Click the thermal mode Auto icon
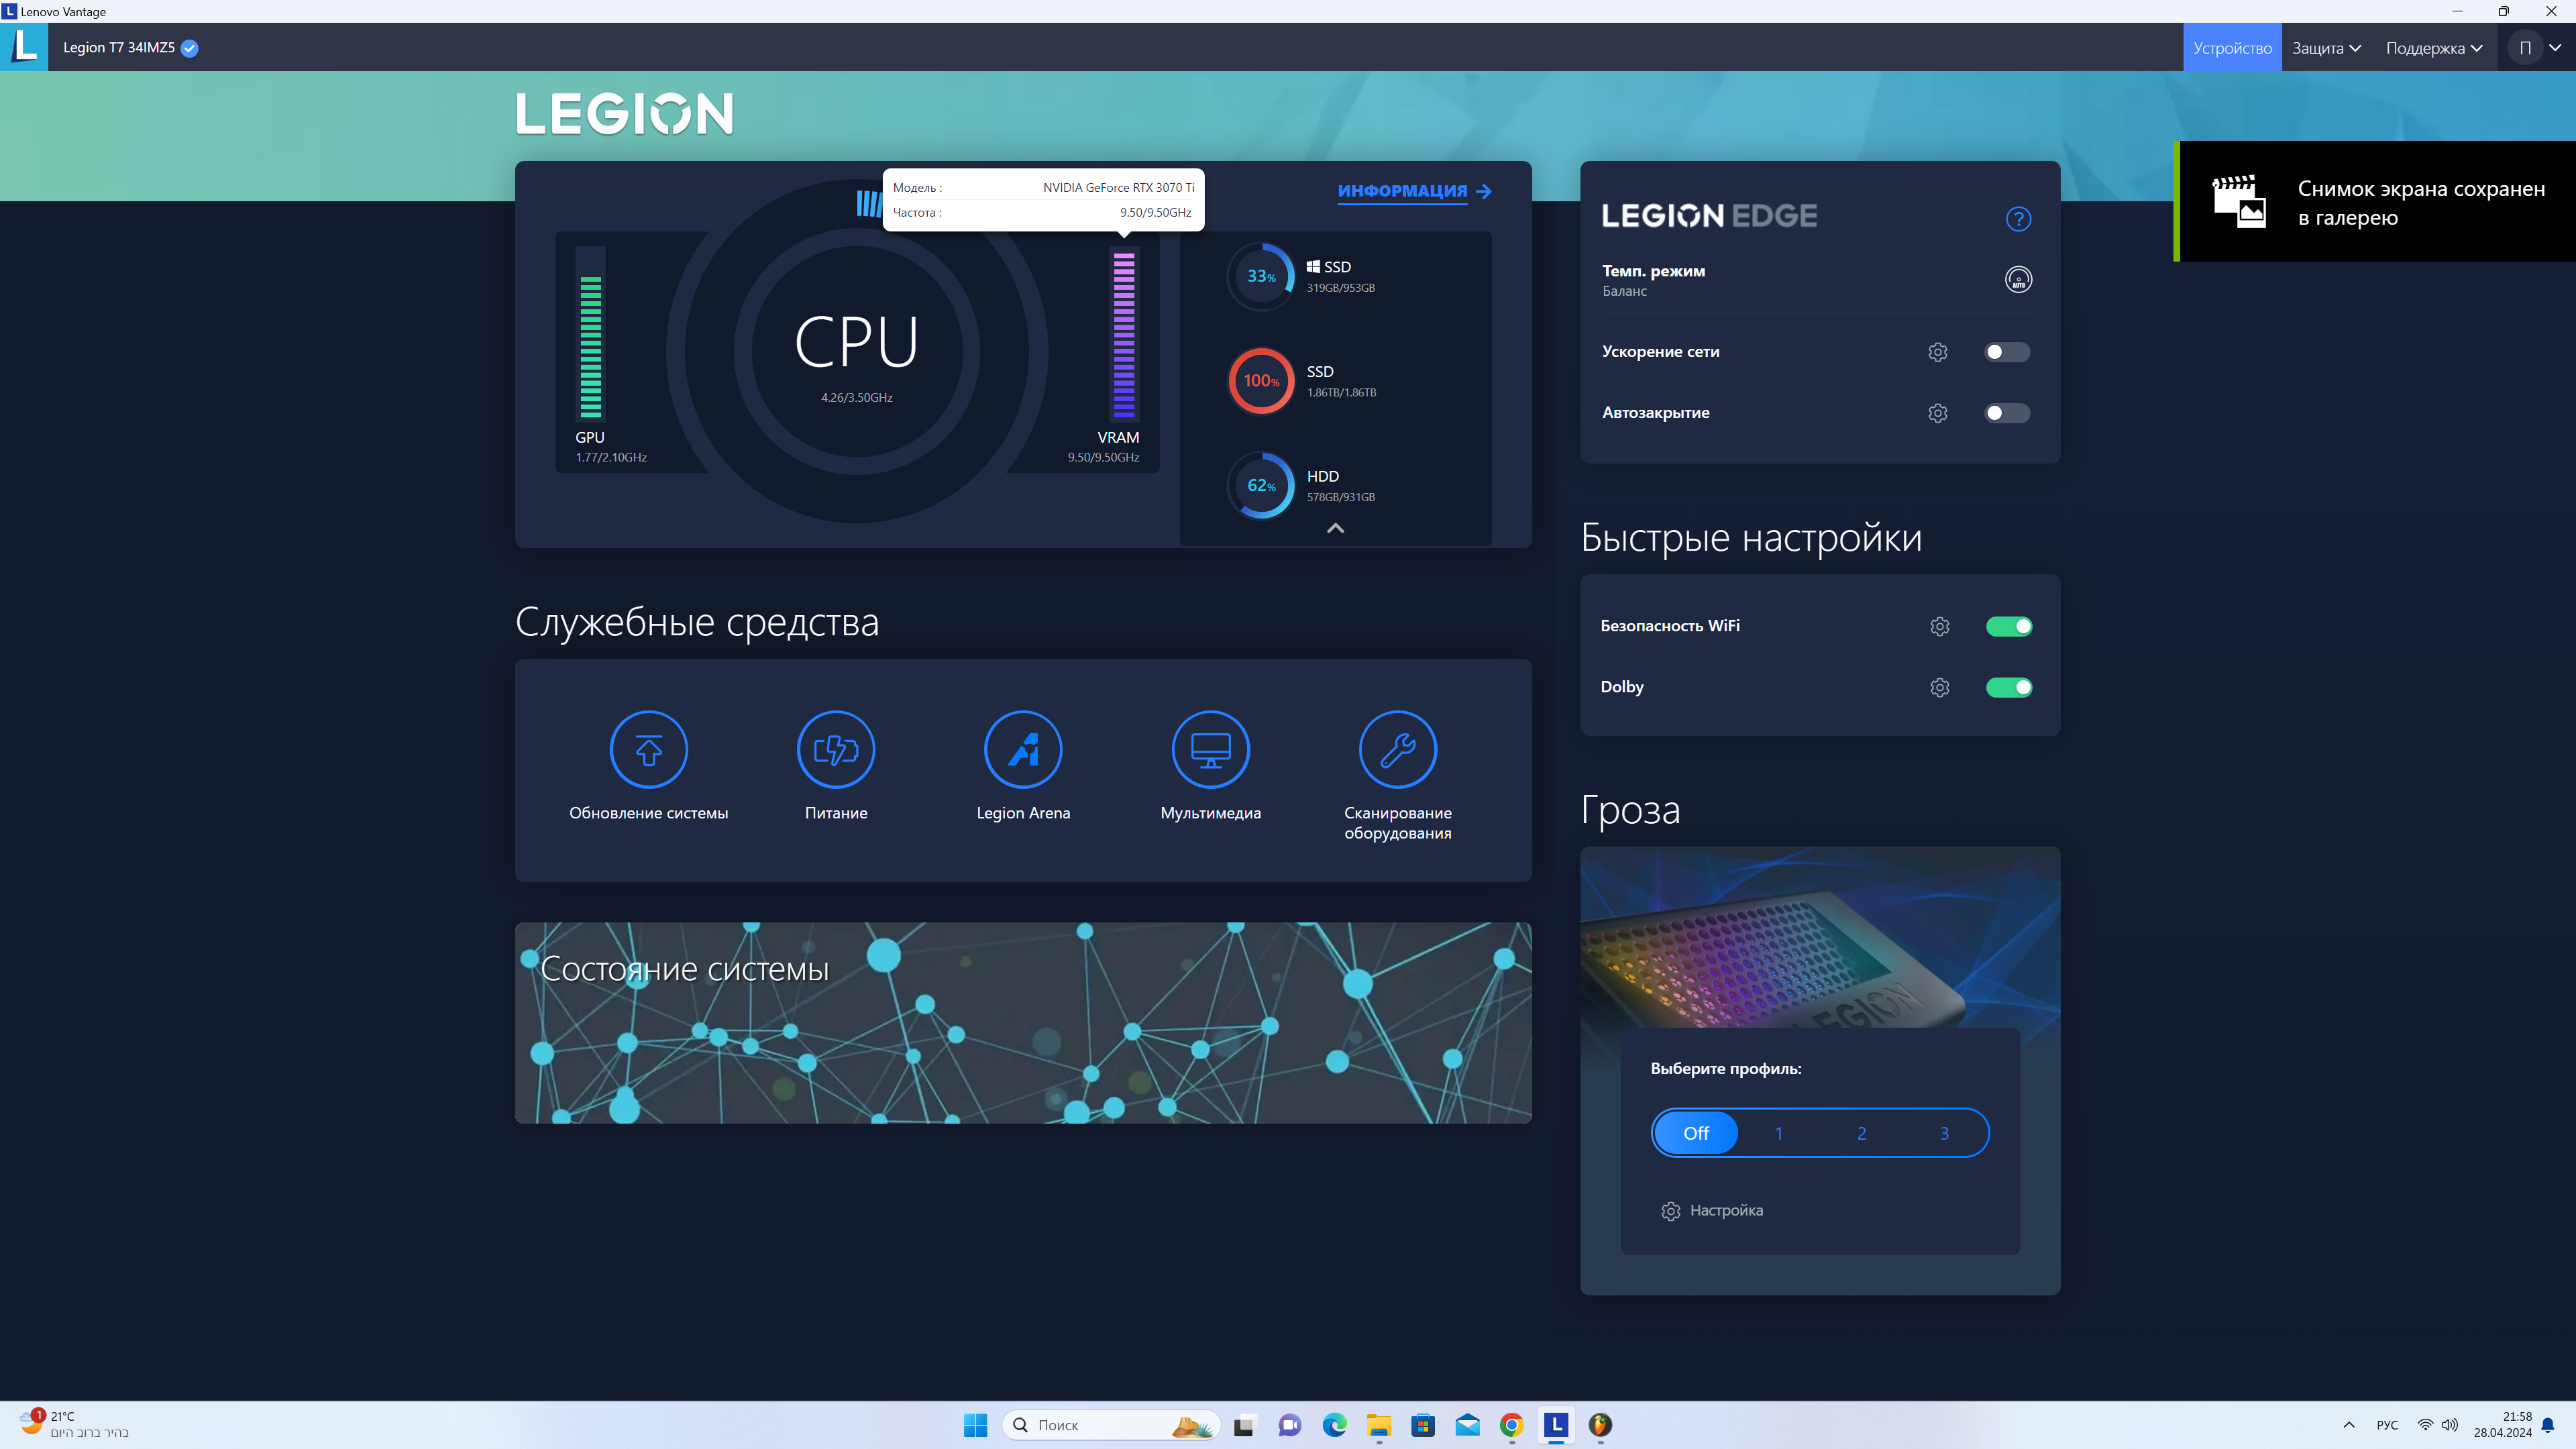The image size is (2576, 1449). (x=2018, y=280)
